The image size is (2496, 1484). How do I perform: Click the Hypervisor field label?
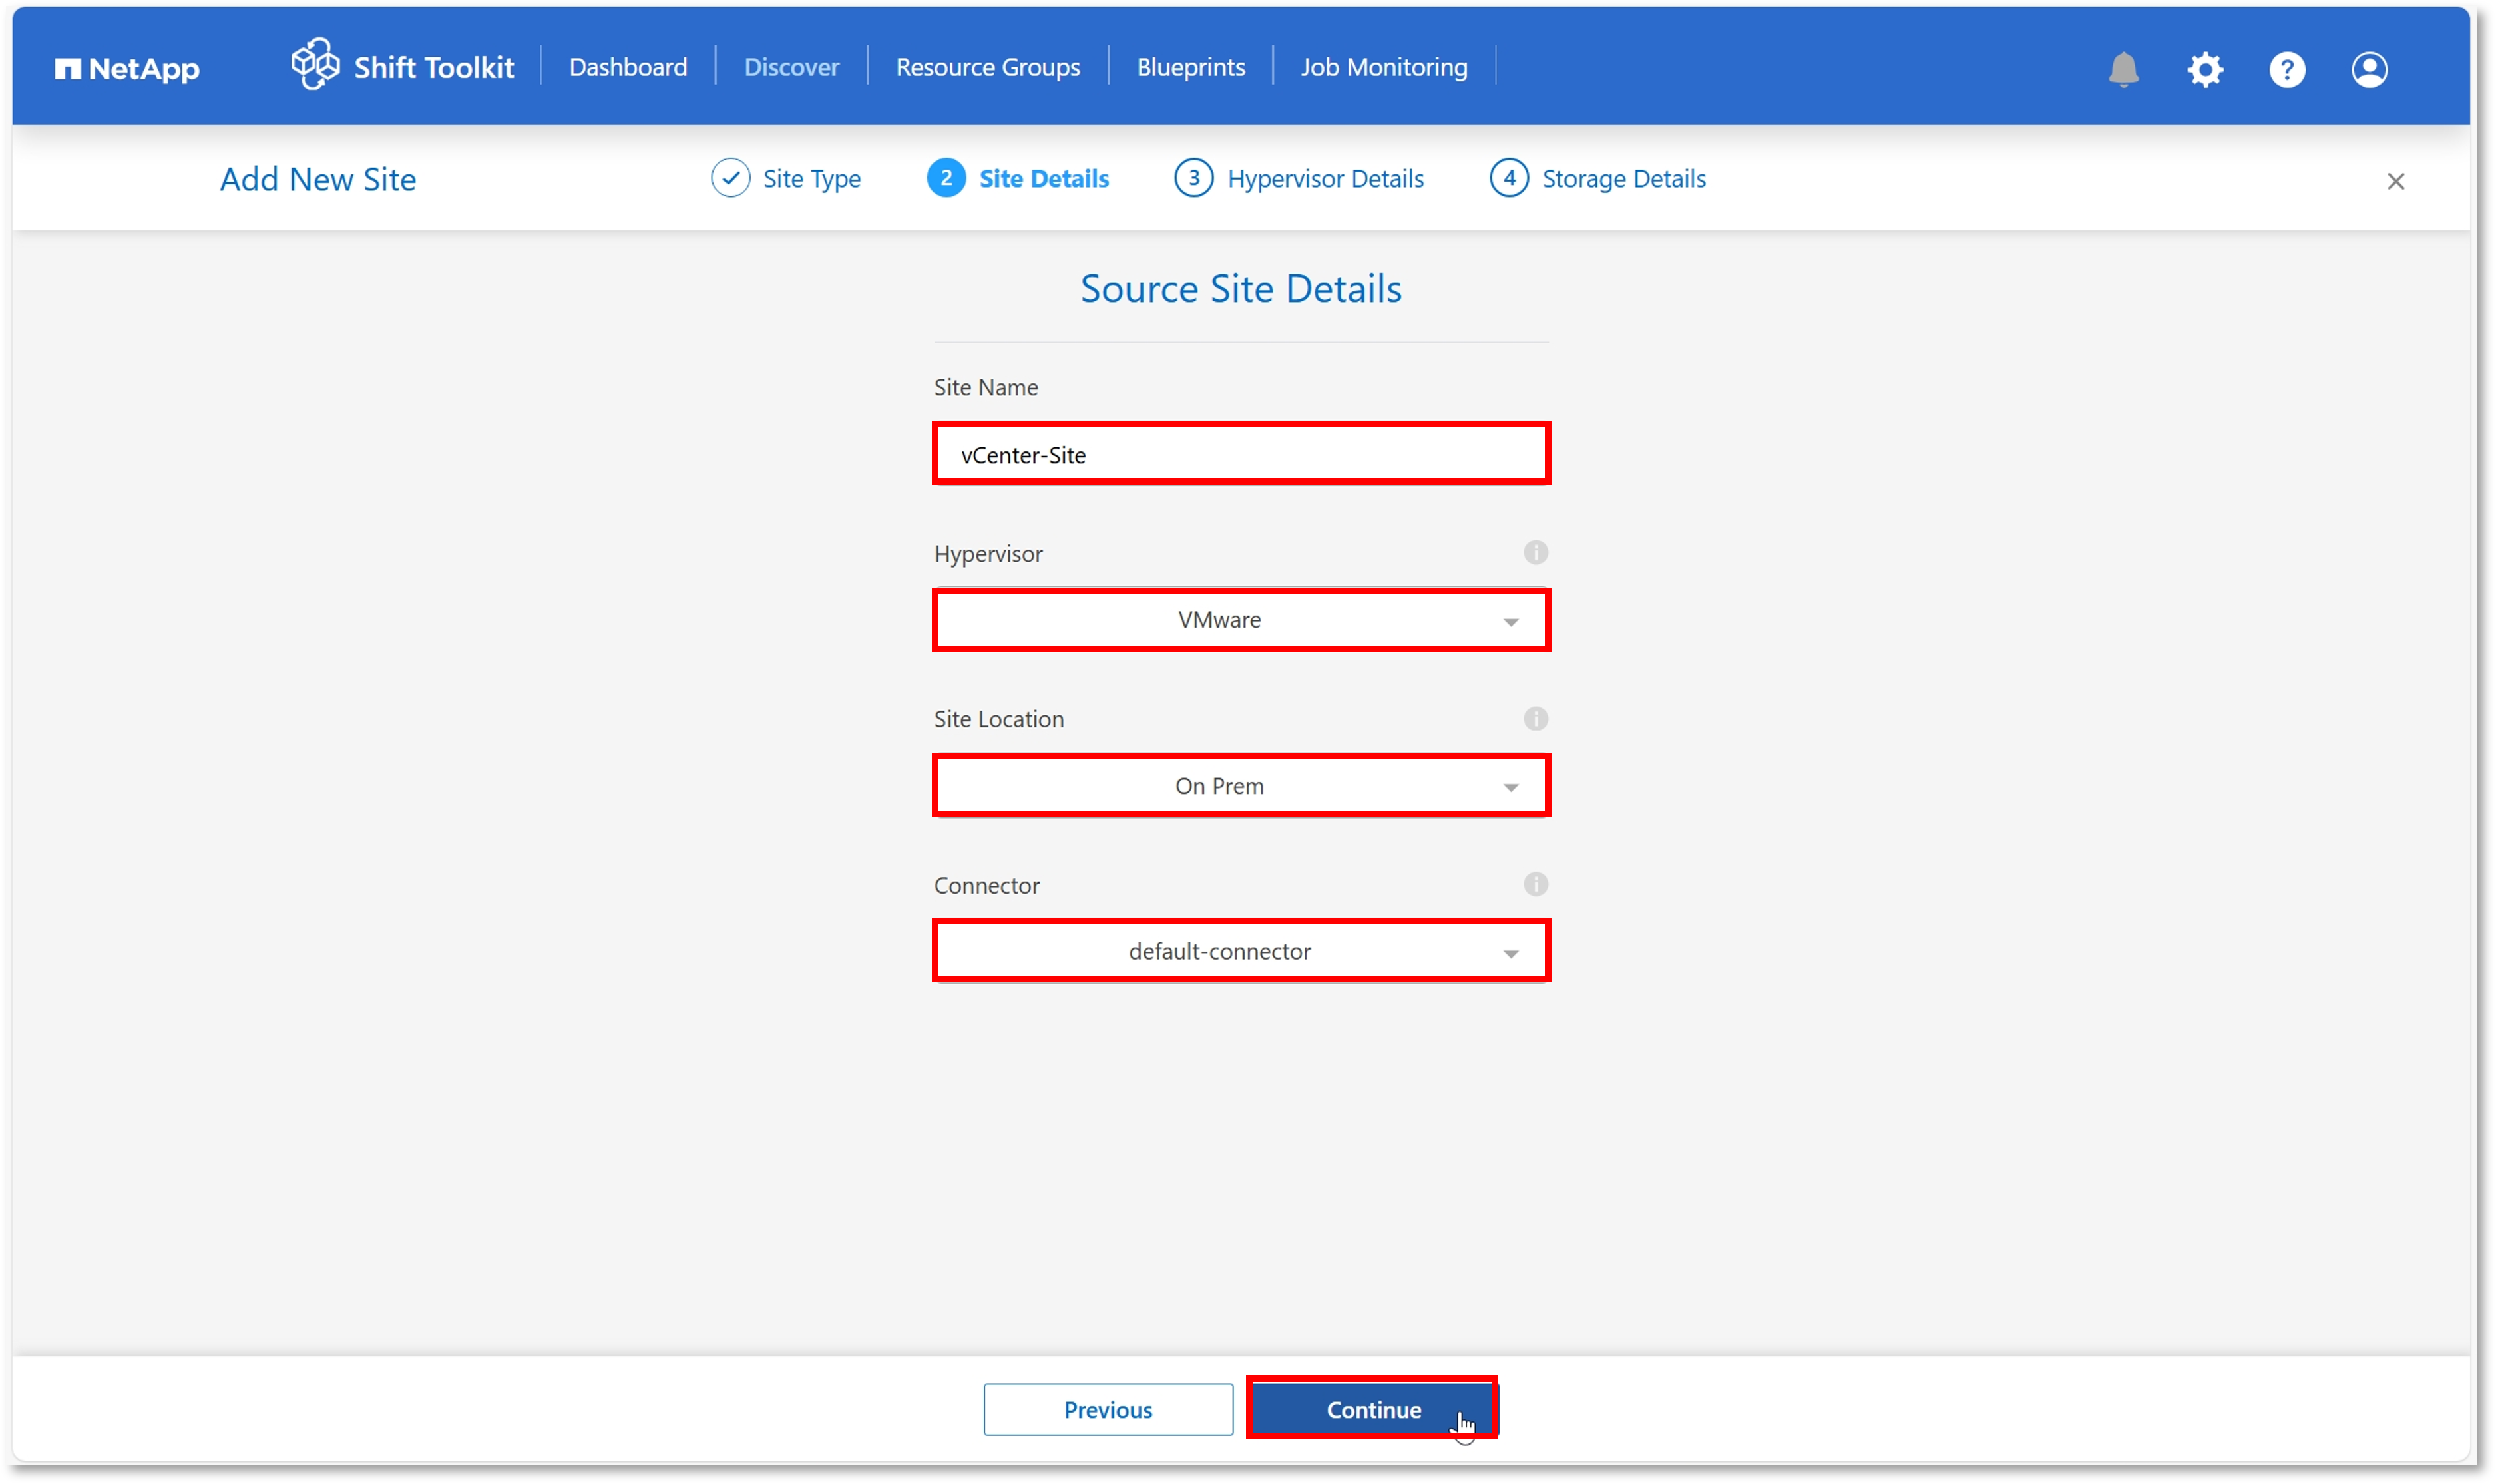tap(988, 554)
